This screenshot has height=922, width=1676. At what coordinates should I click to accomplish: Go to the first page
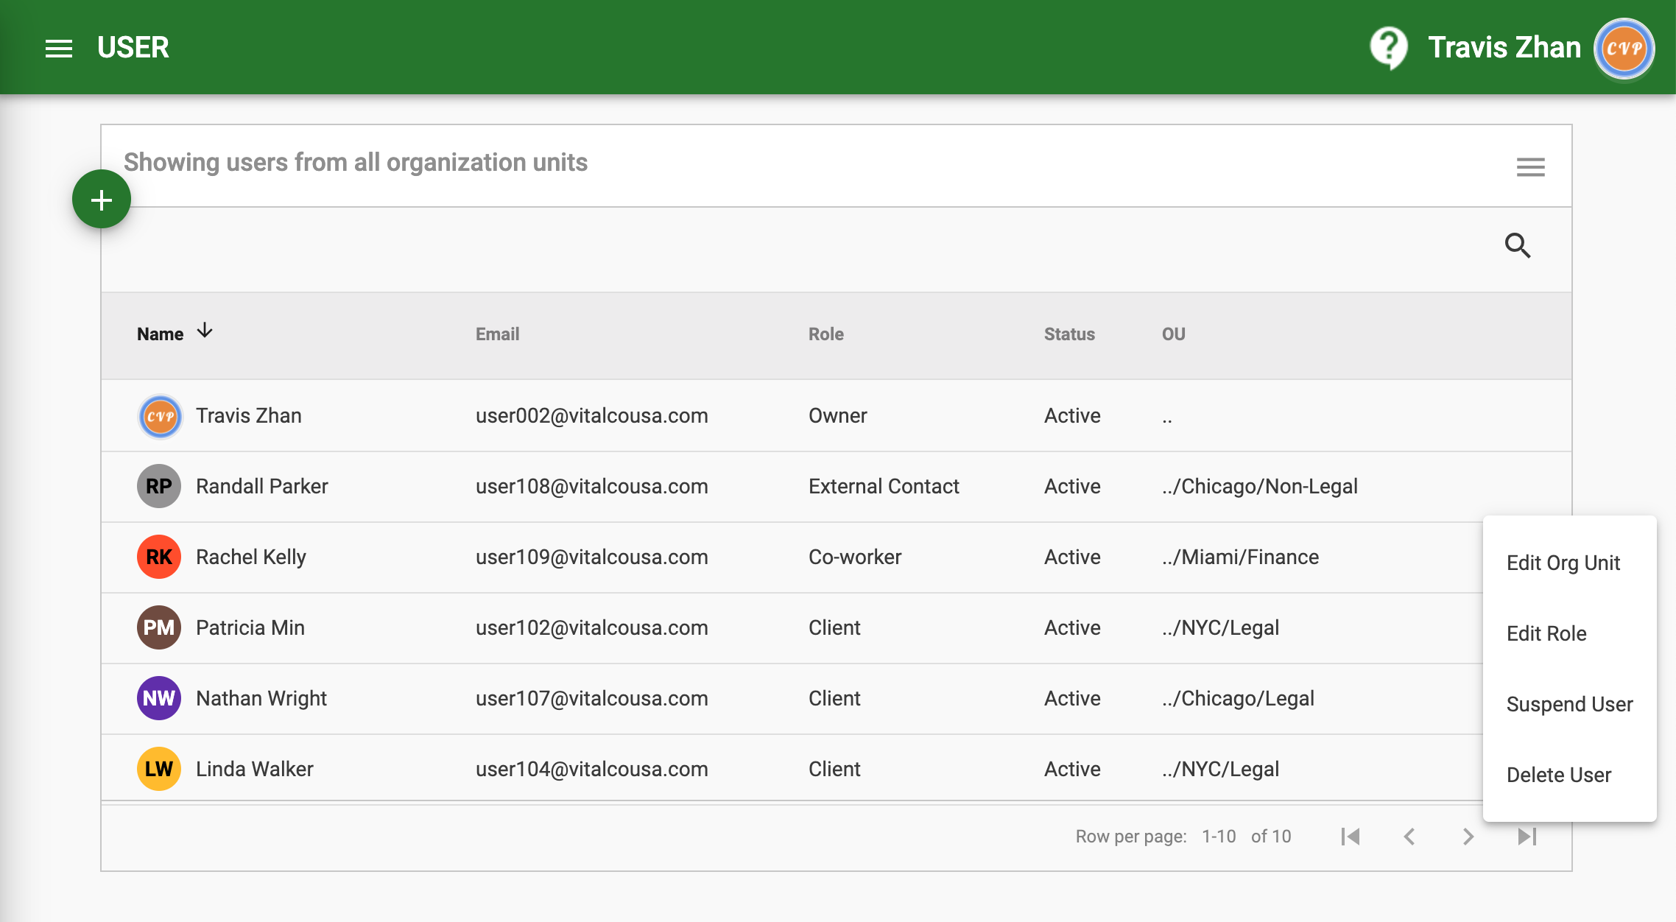1351,837
